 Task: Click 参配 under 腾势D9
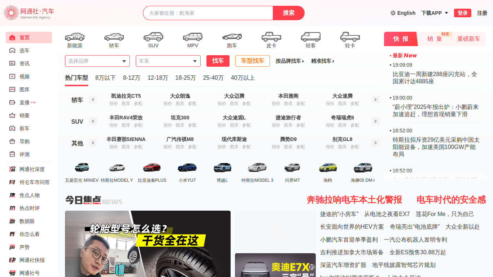pyautogui.click(x=301, y=147)
